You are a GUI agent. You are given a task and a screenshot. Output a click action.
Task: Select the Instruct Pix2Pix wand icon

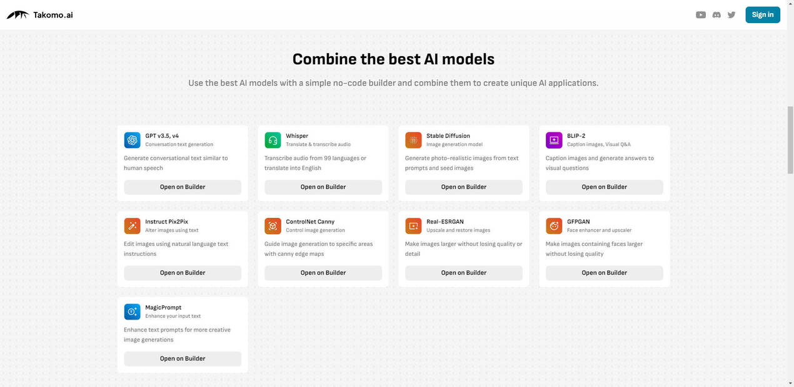[132, 226]
